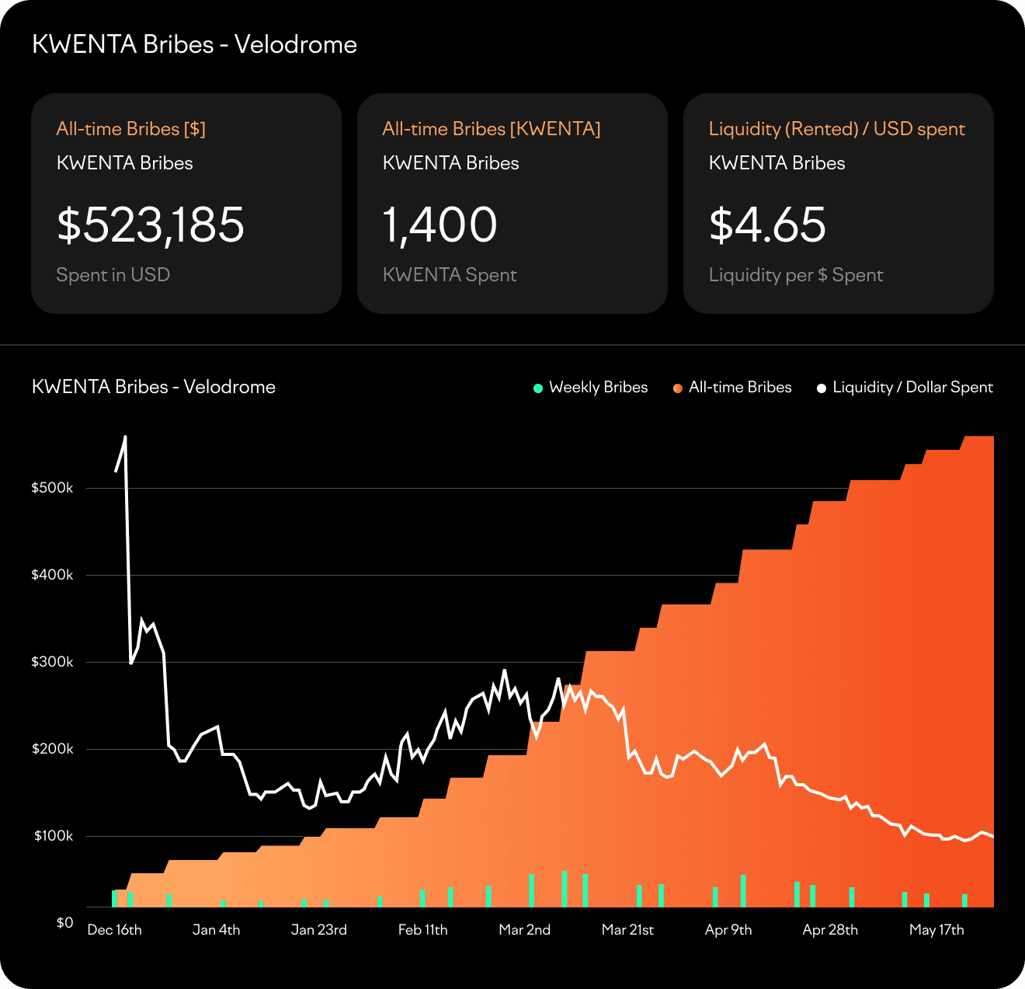Click the orange All-time Bribes legend dot
Image resolution: width=1025 pixels, height=989 pixels.
678,388
